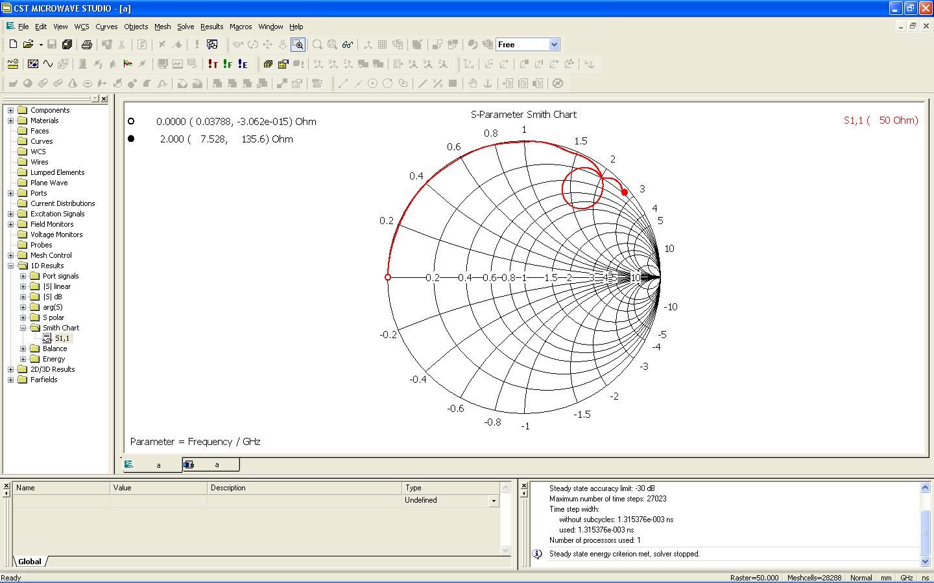
Task: Open the background material properties icon
Action: point(32,64)
